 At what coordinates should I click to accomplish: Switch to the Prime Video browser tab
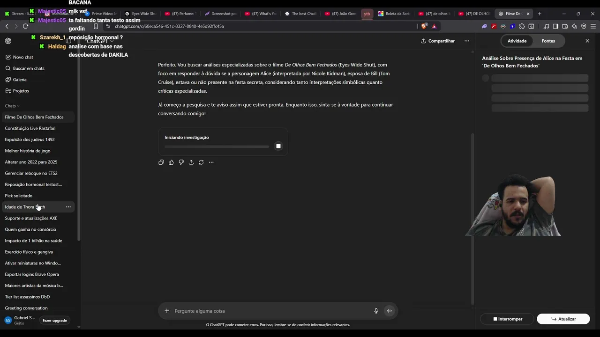[x=100, y=14]
